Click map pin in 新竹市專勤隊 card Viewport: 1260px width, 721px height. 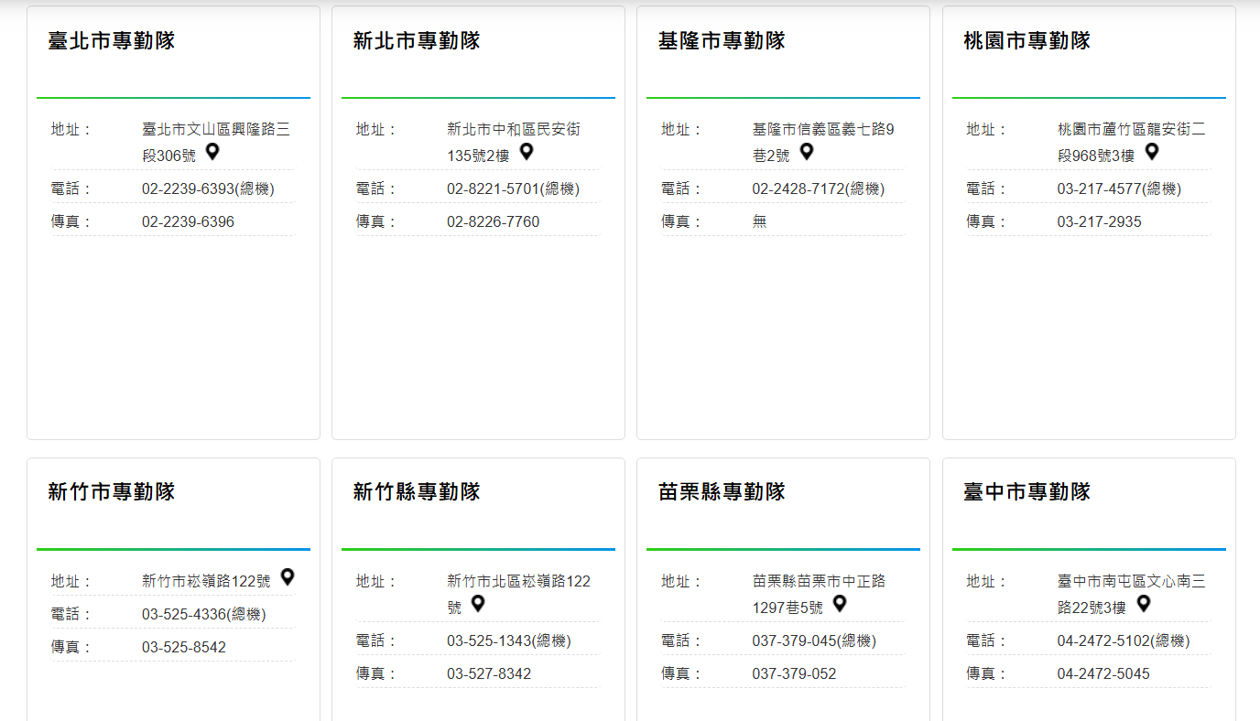click(x=288, y=577)
